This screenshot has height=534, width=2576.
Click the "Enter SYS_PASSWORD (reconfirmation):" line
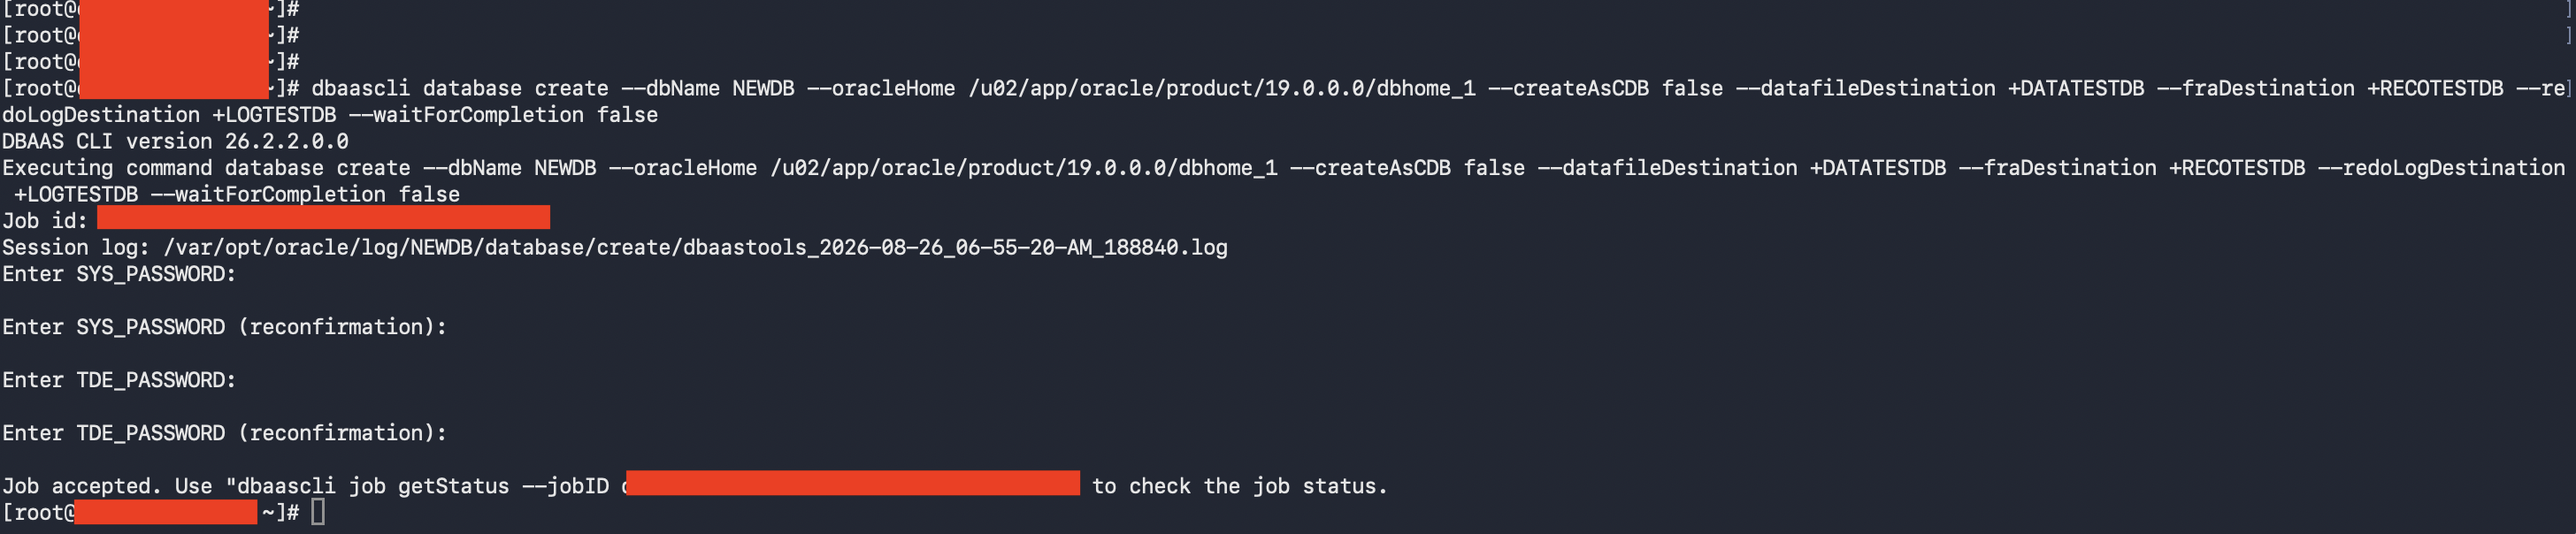(x=224, y=328)
